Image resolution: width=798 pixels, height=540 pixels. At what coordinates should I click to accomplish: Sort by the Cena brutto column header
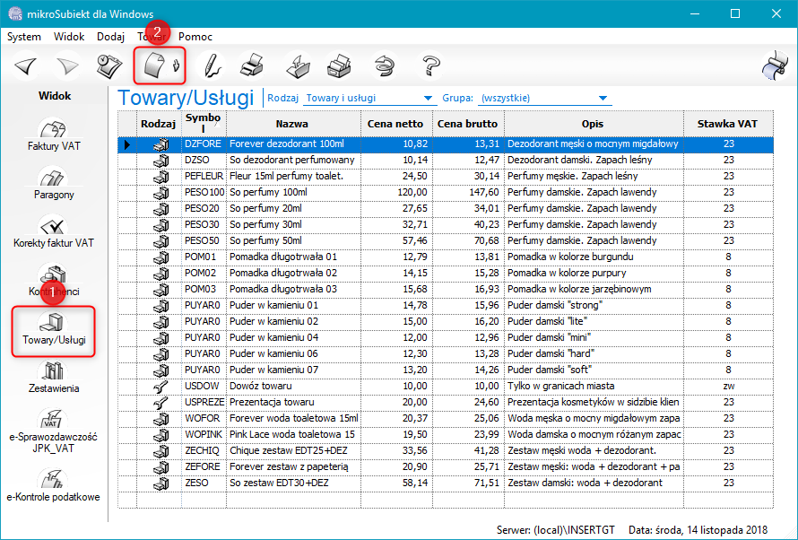tap(468, 124)
